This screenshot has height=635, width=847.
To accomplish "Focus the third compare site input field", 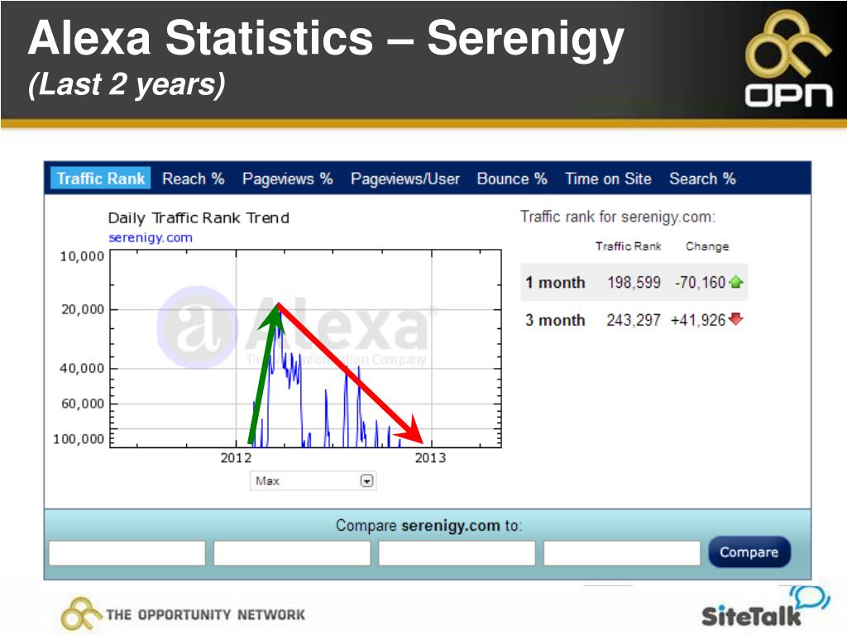I will 457,553.
